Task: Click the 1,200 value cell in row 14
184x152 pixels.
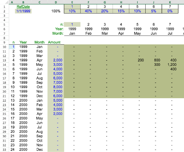Action: (172, 65)
